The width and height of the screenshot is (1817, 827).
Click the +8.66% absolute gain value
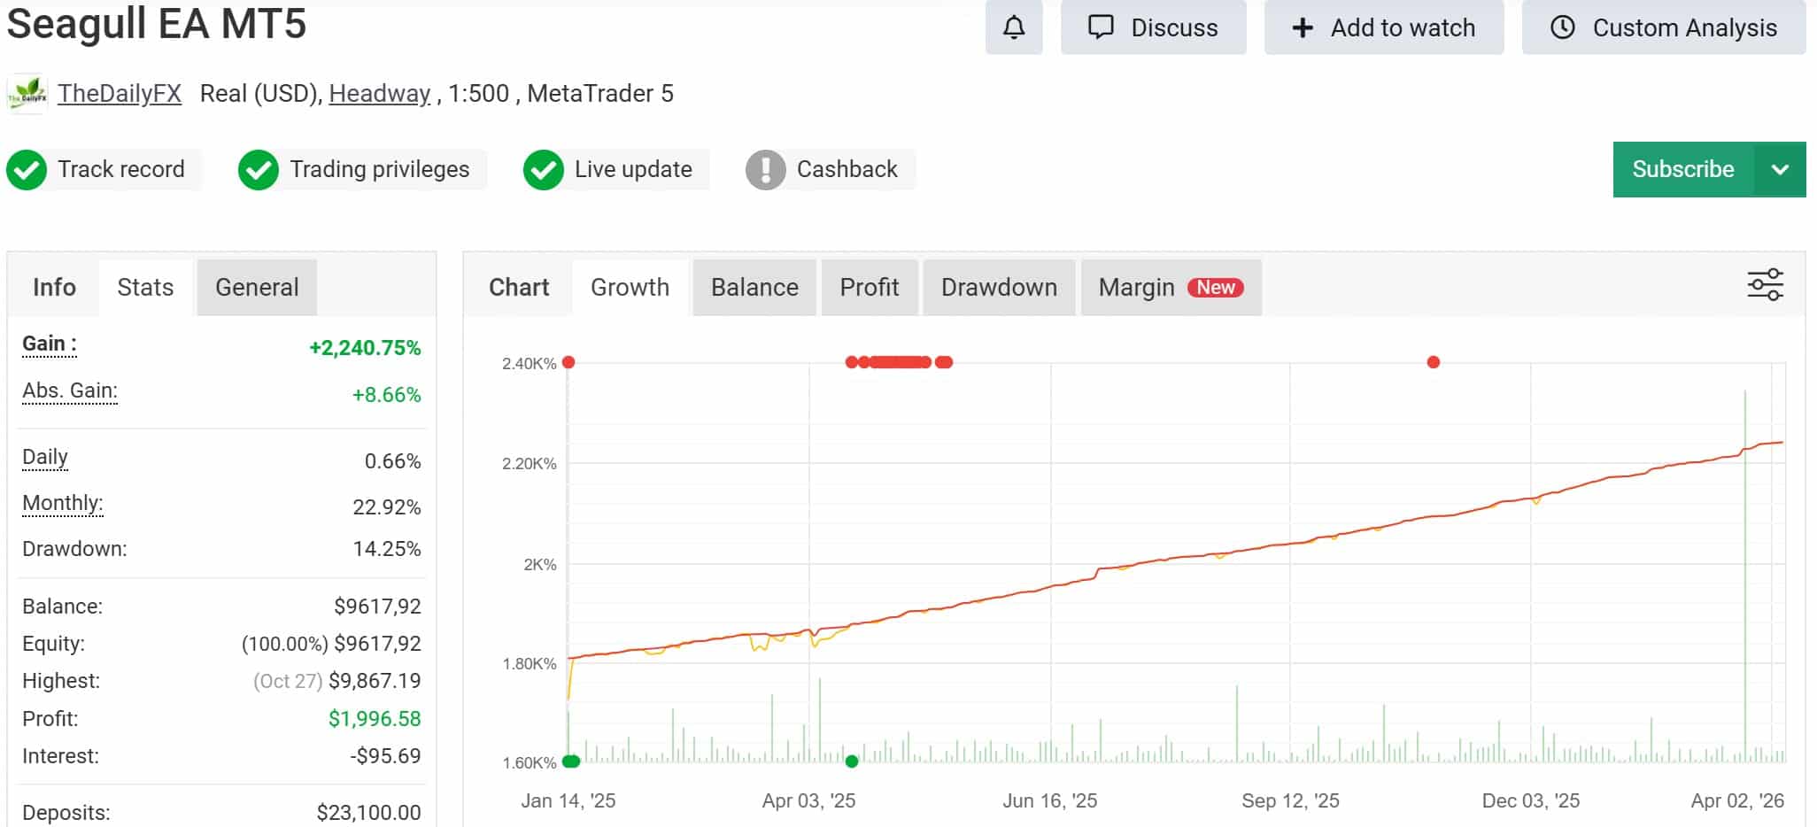point(386,395)
